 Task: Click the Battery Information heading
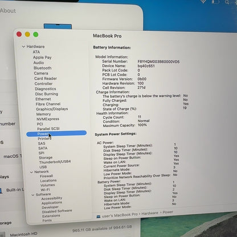coord(112,47)
